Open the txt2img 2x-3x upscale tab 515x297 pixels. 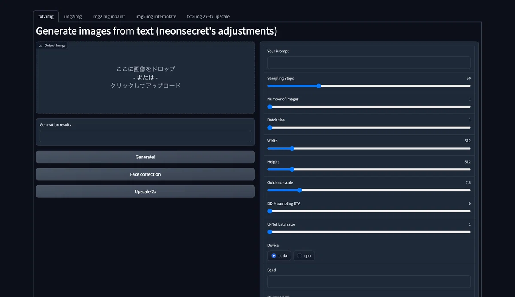pyautogui.click(x=208, y=16)
